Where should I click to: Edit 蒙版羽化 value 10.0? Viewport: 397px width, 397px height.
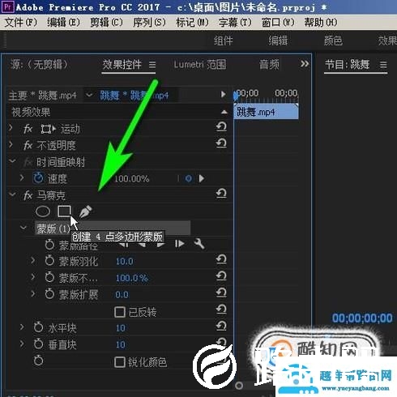(124, 262)
